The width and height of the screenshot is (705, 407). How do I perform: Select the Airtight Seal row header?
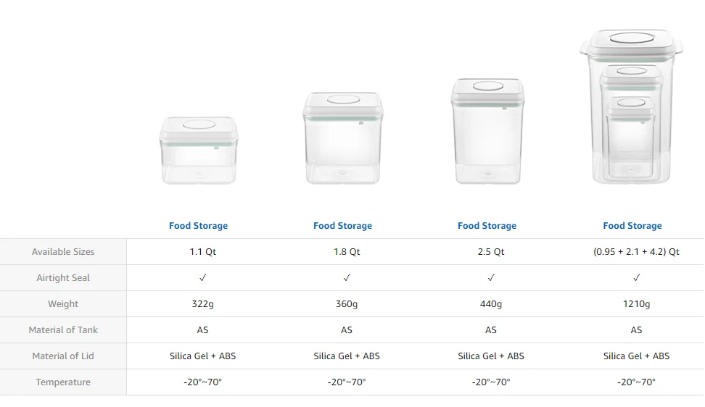(x=63, y=278)
